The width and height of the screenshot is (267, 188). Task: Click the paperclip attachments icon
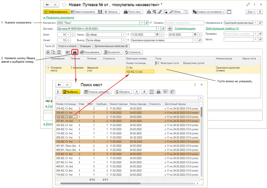pyautogui.click(x=160, y=12)
